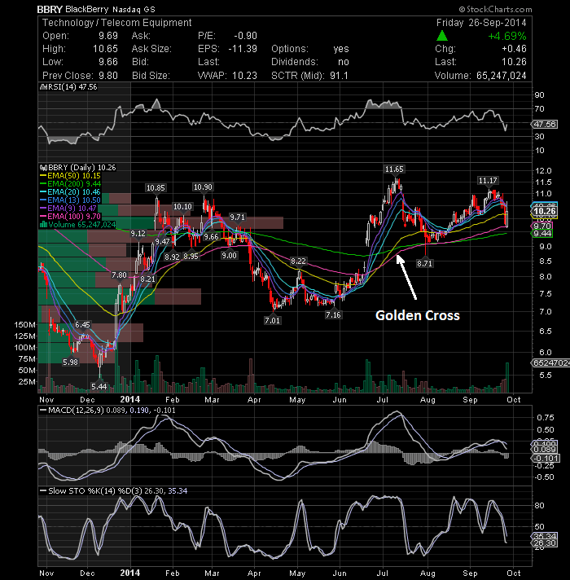
Task: Click the Technology / Telecom Equipment sector text
Action: tap(116, 23)
